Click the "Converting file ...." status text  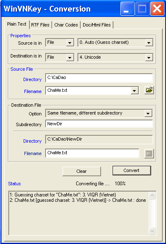(x=93, y=184)
